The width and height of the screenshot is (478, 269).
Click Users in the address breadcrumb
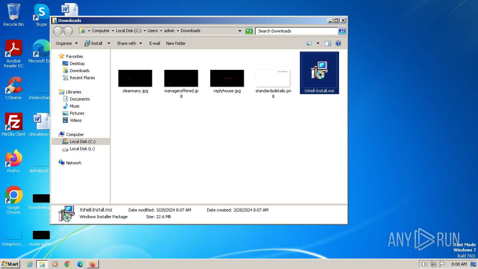point(152,31)
